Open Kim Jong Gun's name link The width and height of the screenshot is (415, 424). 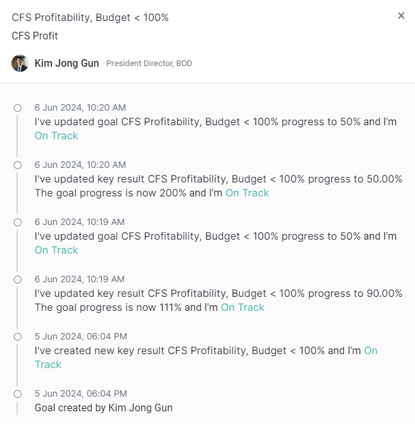tap(67, 64)
